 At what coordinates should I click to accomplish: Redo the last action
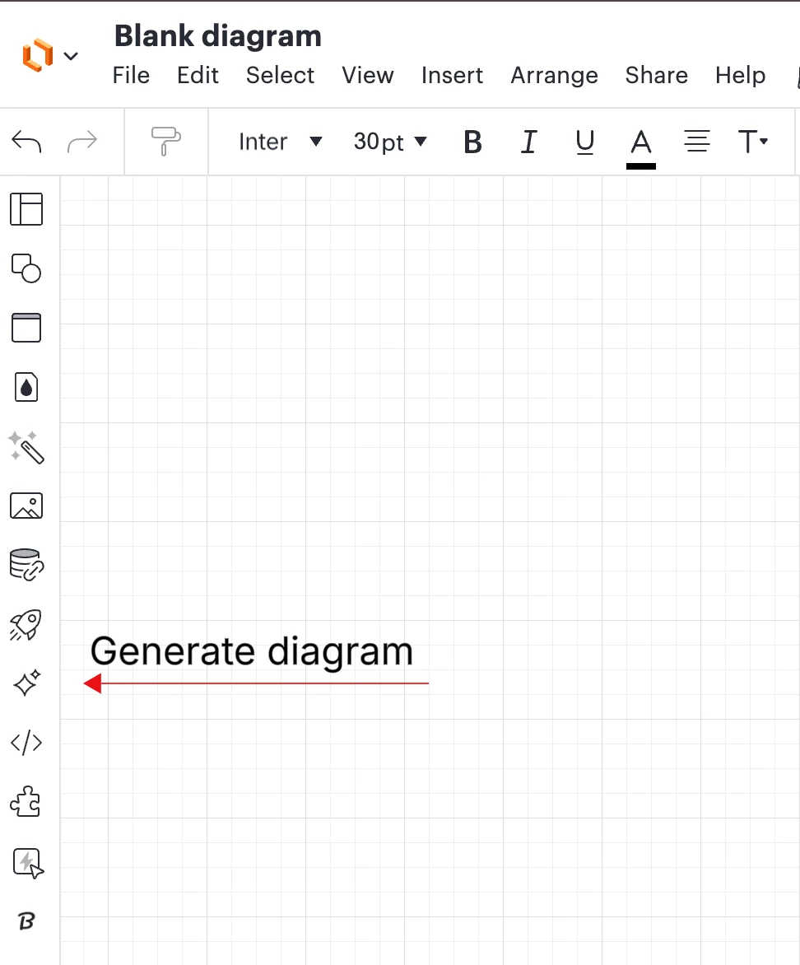click(x=81, y=142)
